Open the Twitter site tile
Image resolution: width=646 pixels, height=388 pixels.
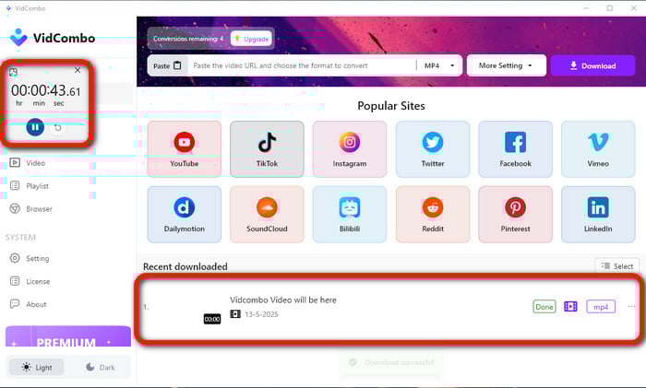coord(433,149)
